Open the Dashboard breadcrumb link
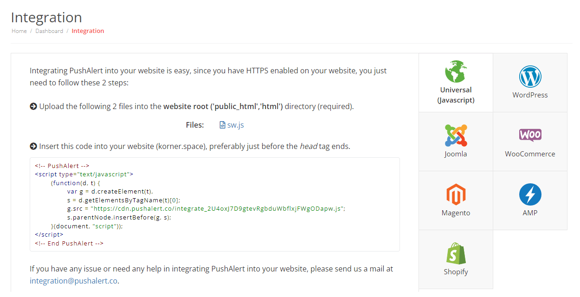Screen dimensions: 580x297 coord(49,31)
